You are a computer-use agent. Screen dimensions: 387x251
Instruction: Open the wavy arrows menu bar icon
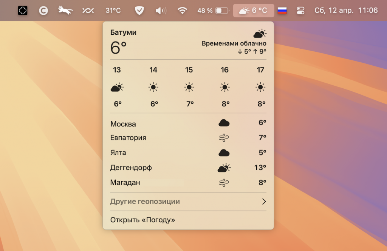88,11
